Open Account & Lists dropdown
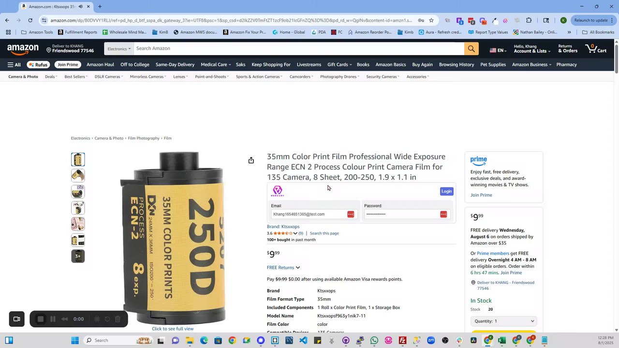The height and width of the screenshot is (348, 619). [x=531, y=49]
